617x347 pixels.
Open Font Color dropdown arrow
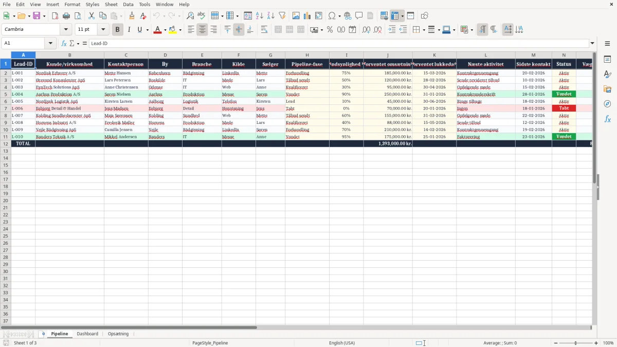click(165, 30)
